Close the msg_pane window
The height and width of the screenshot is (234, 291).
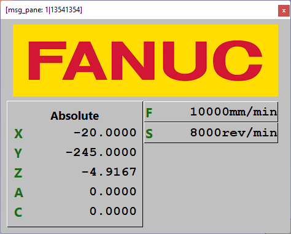(284, 10)
